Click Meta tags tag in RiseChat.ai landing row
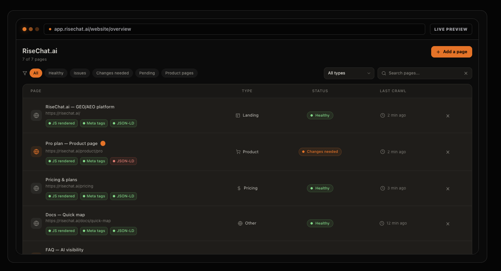 94,123
